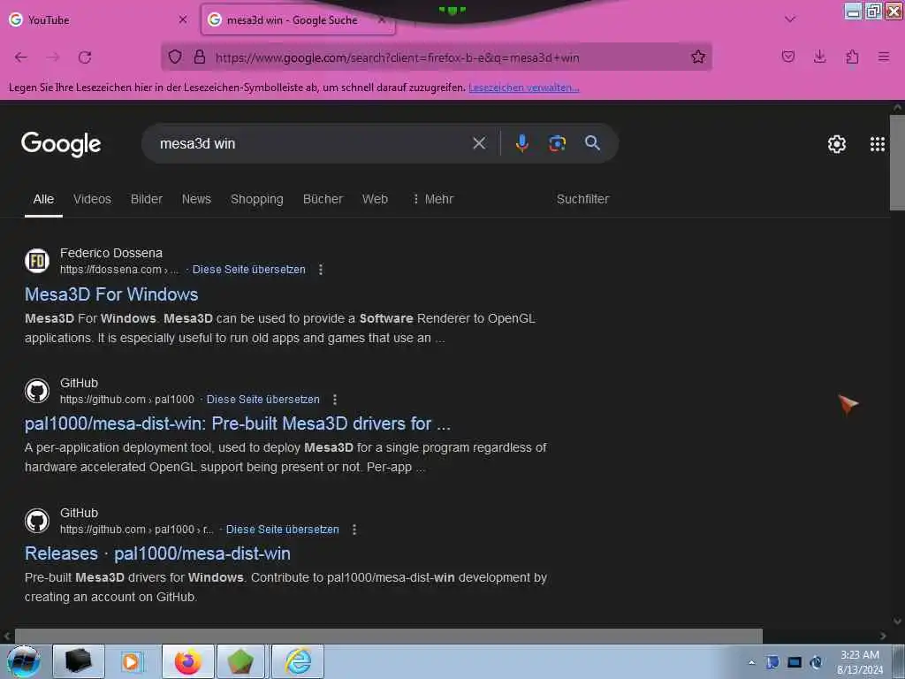Click the Lesezeichen verwalten link
905x679 pixels.
(524, 88)
